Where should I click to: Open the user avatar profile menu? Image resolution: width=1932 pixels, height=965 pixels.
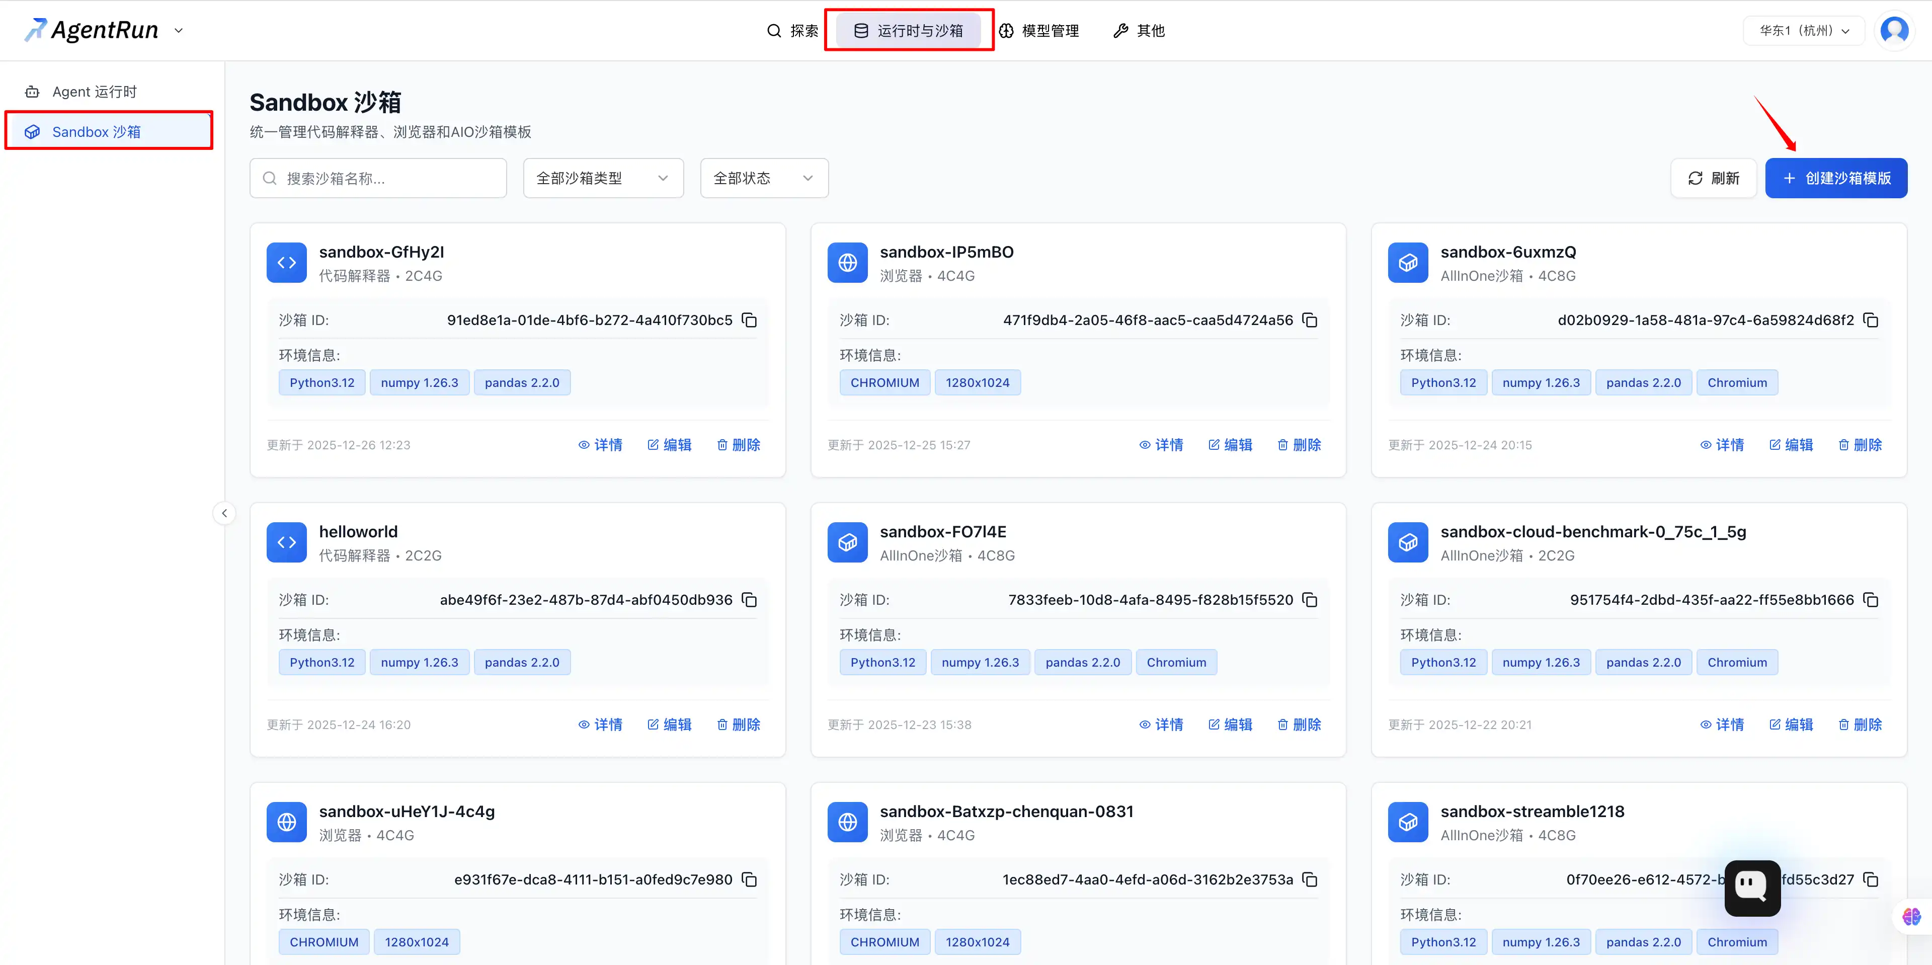tap(1894, 31)
